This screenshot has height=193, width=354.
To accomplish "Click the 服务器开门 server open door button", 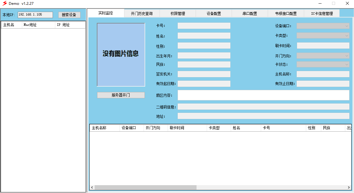I will (121, 95).
